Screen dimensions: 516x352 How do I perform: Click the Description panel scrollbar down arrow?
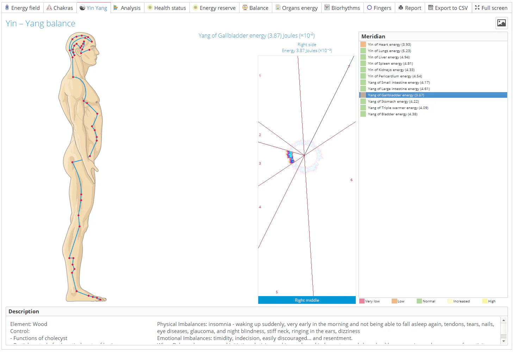[504, 341]
